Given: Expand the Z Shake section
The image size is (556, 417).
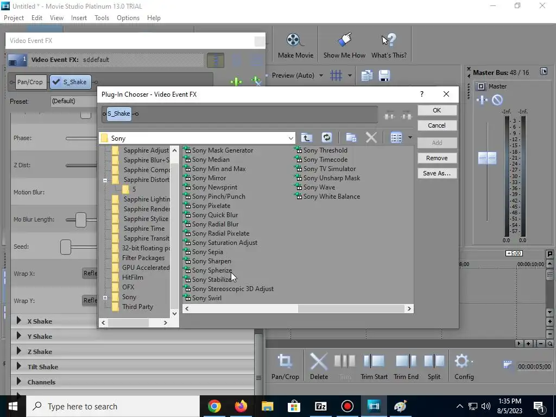Looking at the screenshot, I should (19, 351).
